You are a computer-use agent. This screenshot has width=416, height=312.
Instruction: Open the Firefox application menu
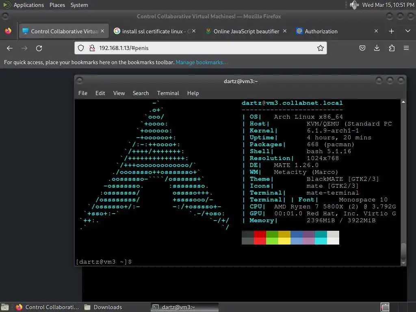coord(406,48)
